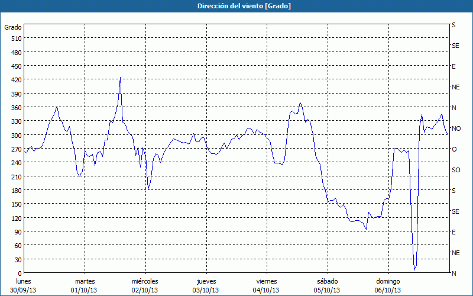The image size is (473, 296).
Task: Click the "martes 01/10/13" date label
Action: (85, 285)
